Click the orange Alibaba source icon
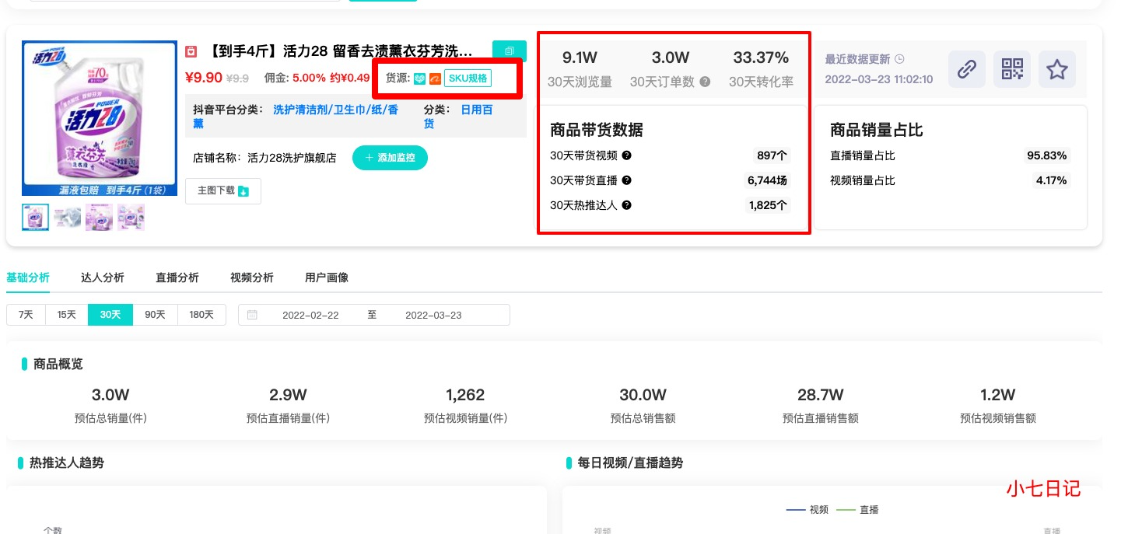Screen dimensions: 1121x534 pyautogui.click(x=435, y=79)
